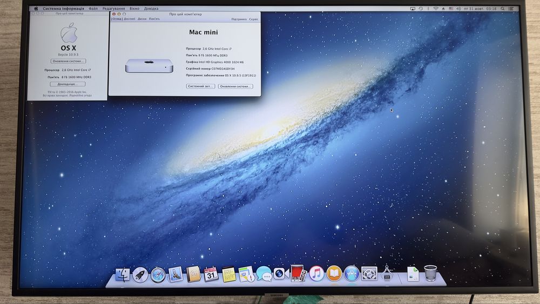Image resolution: width=540 pixels, height=304 pixels.
Task: Open iTunes music note icon
Action: (316, 274)
